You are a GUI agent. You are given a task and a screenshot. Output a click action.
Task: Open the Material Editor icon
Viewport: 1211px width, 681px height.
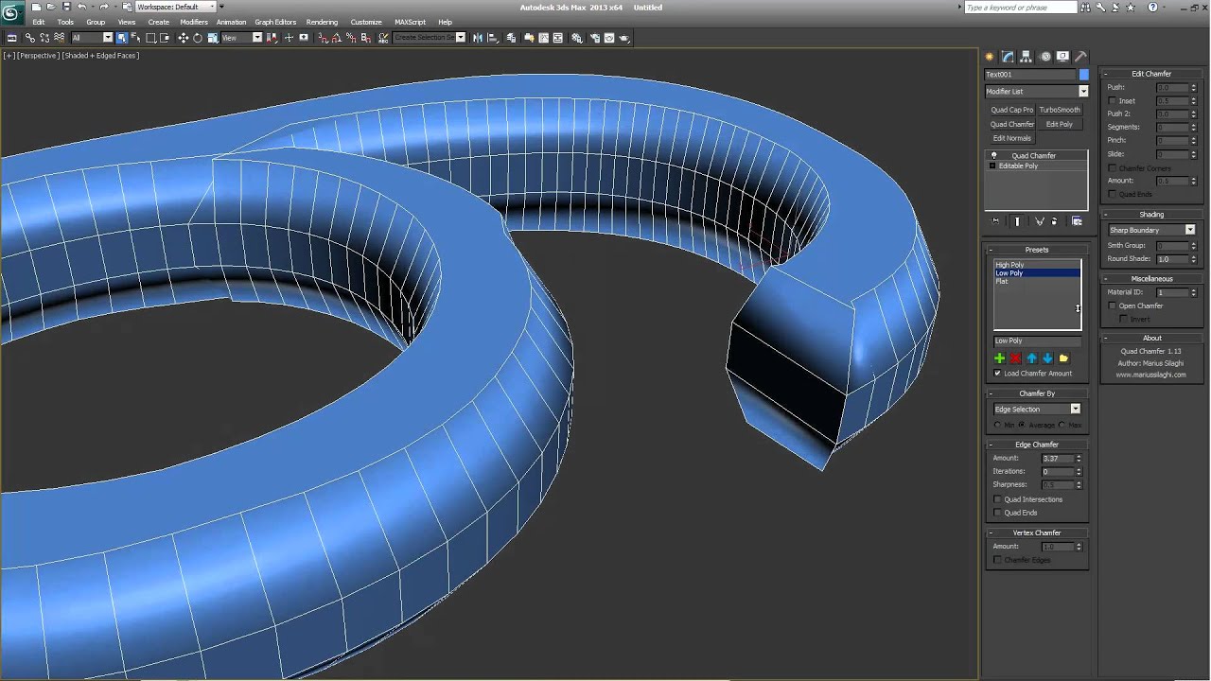(576, 38)
